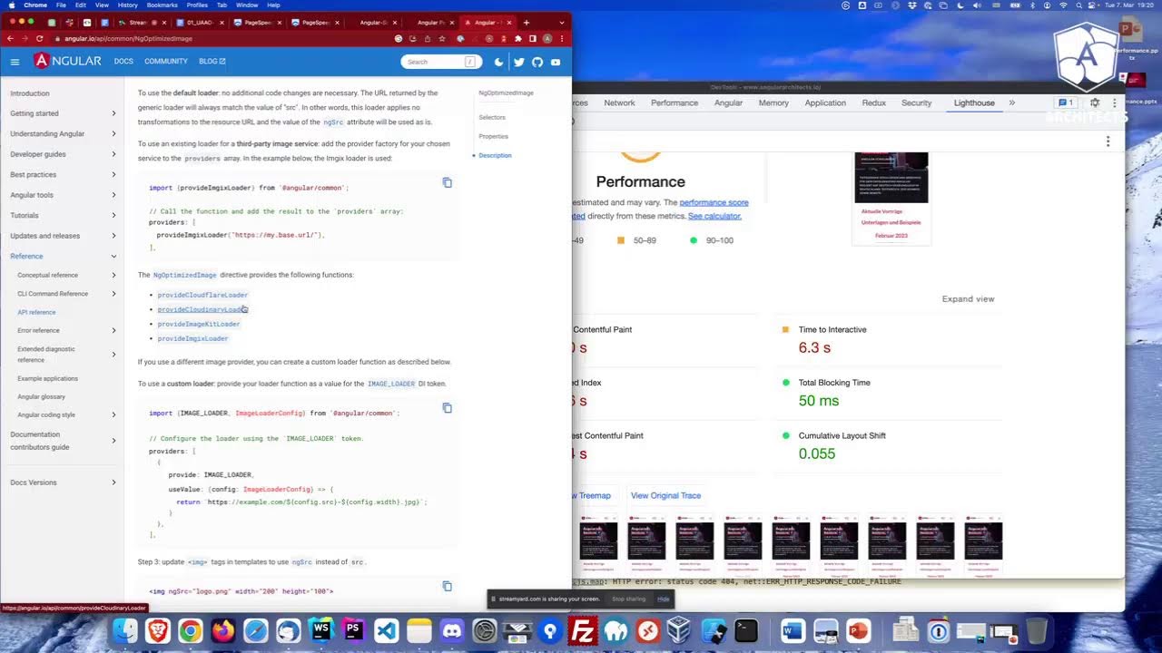Open provideImageKitLoader link

click(x=199, y=324)
